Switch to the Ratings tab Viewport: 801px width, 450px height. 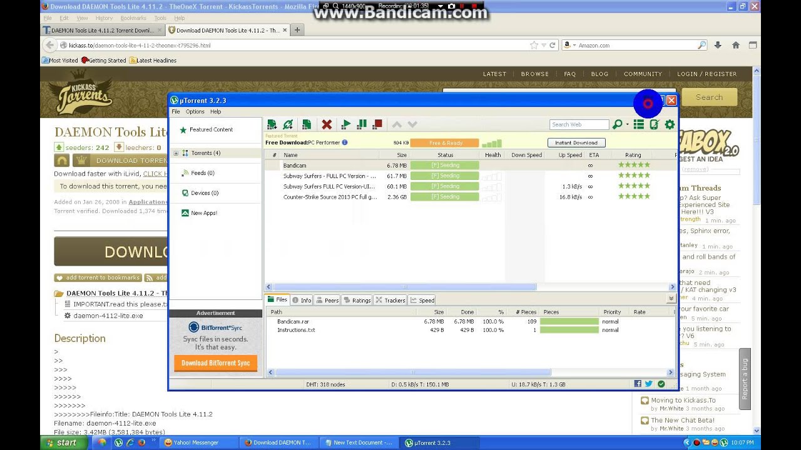[x=357, y=300]
